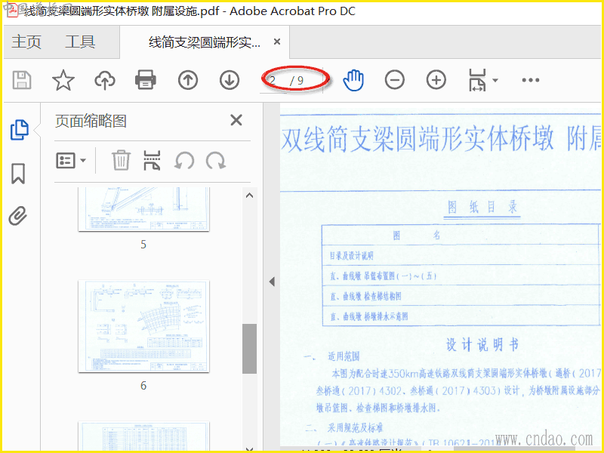The width and height of the screenshot is (604, 453).
Task: Go to next page arrow
Action: 230,80
